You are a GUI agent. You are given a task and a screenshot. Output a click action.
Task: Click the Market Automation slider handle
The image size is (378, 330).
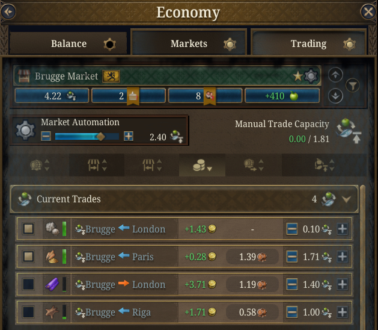(x=100, y=137)
